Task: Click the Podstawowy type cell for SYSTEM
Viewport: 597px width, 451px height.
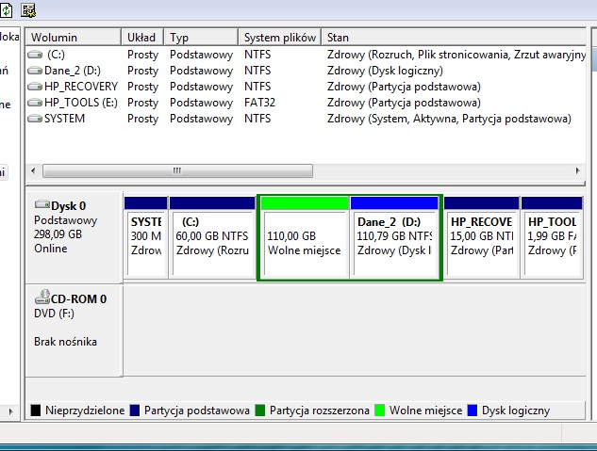Action: coord(201,119)
